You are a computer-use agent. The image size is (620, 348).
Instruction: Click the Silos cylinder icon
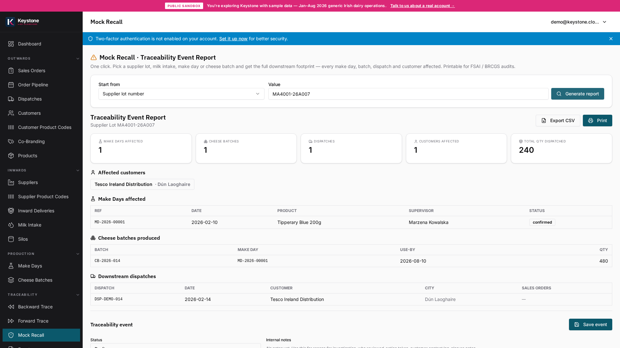point(11,239)
